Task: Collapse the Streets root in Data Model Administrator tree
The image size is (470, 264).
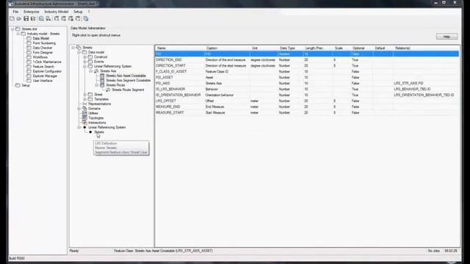Action: (x=73, y=48)
